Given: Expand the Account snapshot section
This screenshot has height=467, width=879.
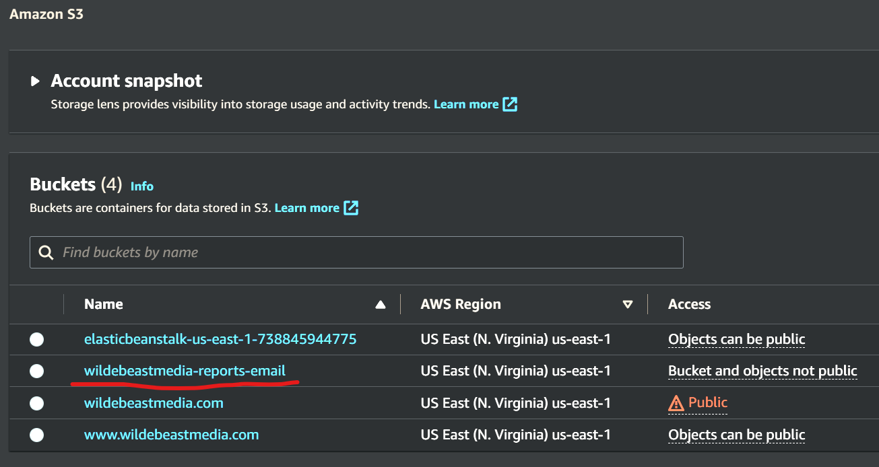Looking at the screenshot, I should pos(36,81).
